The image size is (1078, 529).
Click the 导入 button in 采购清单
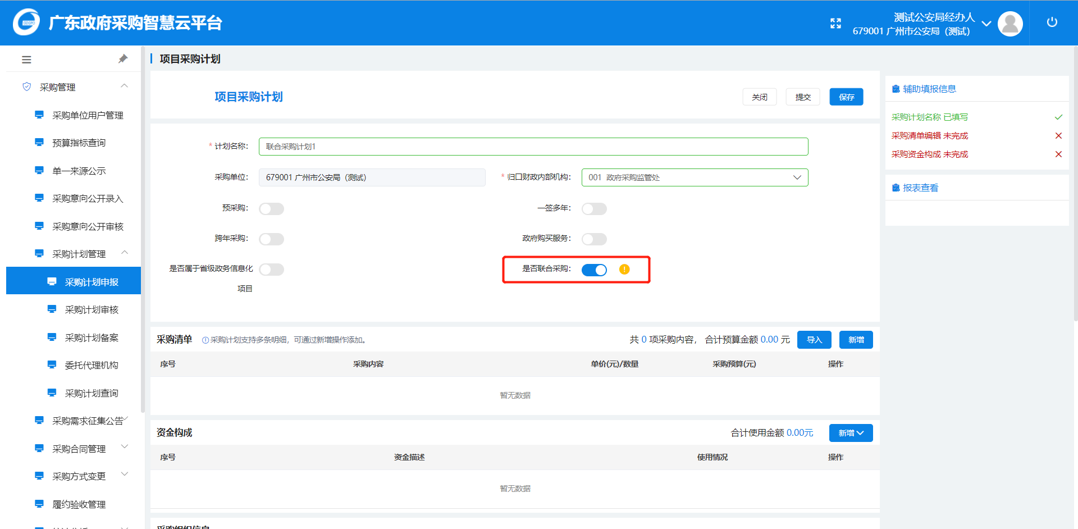point(814,340)
